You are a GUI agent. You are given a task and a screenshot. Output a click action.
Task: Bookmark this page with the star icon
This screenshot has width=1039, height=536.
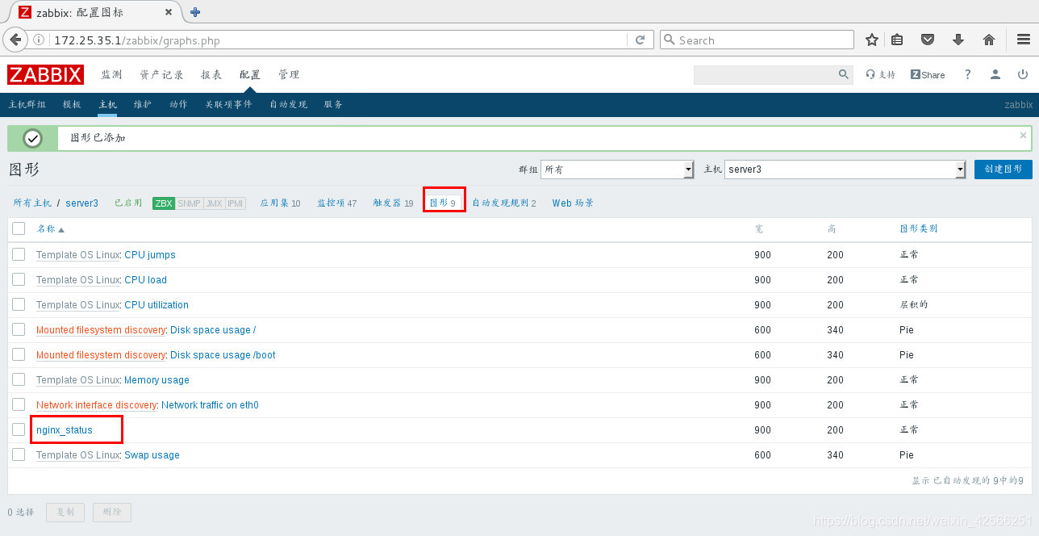point(872,40)
